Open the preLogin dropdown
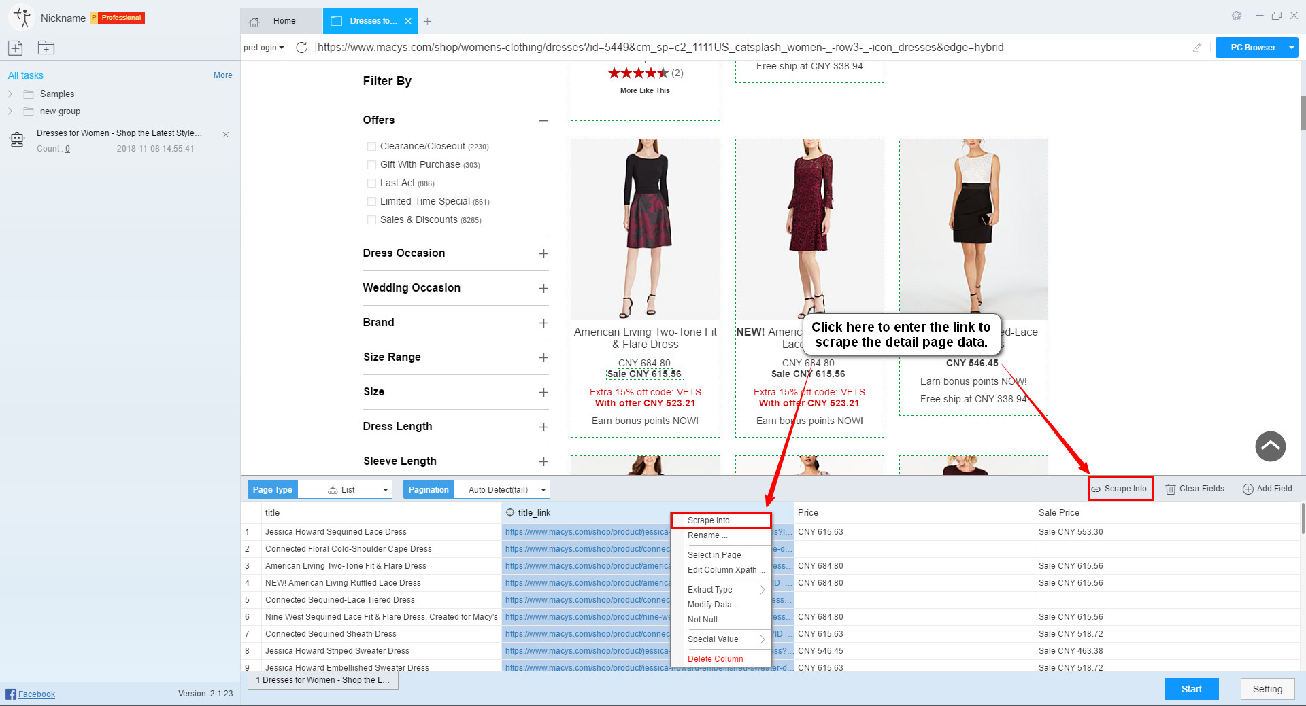1306x706 pixels. pyautogui.click(x=264, y=48)
